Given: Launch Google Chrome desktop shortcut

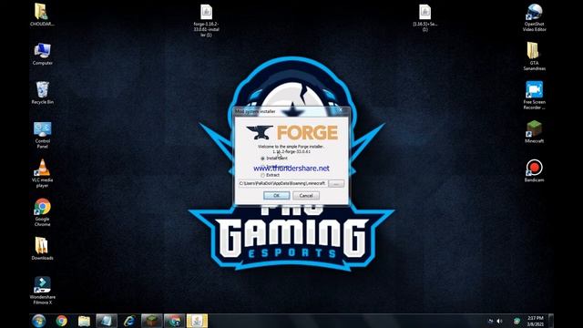Looking at the screenshot, I should [43, 212].
